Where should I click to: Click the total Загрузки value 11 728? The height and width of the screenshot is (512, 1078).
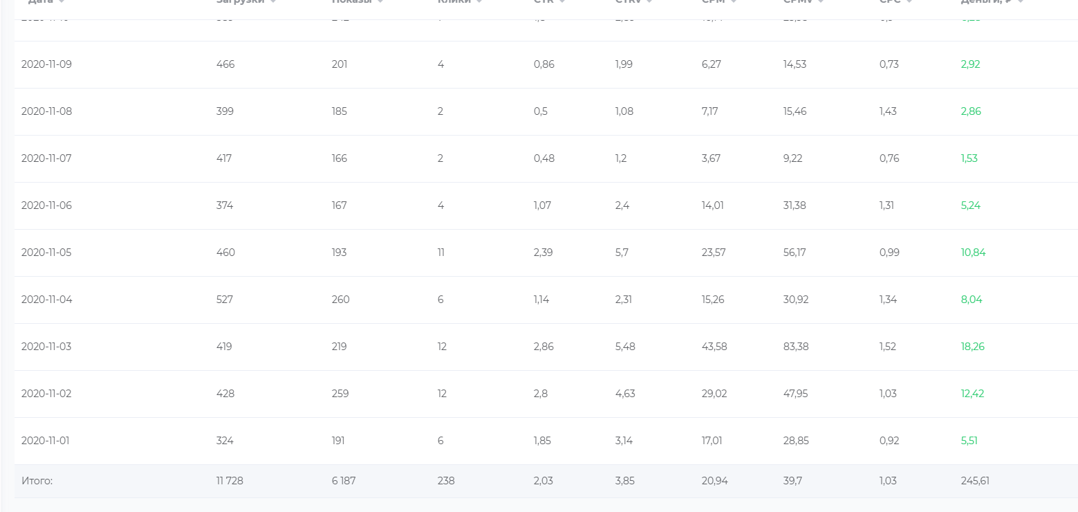click(230, 481)
